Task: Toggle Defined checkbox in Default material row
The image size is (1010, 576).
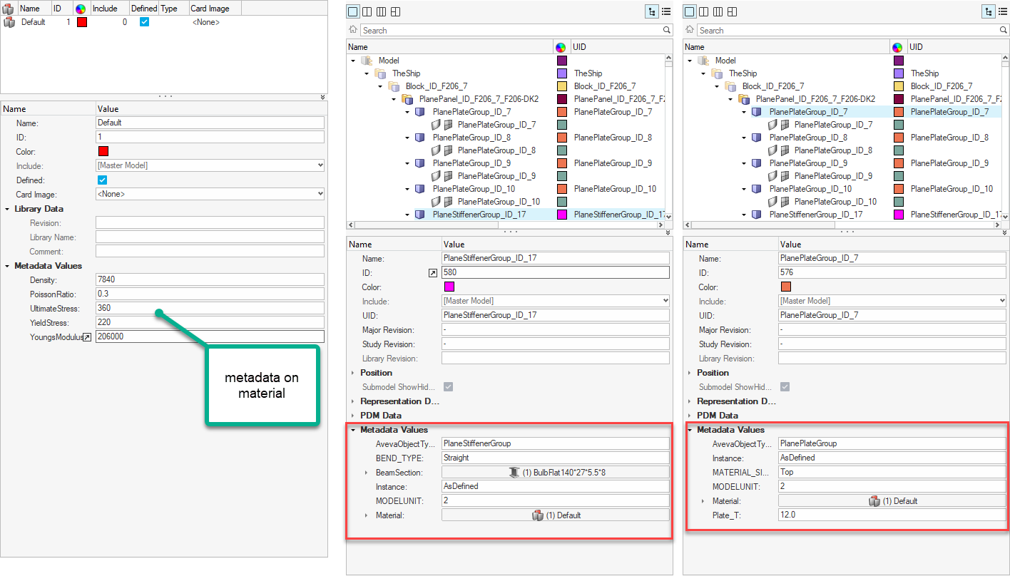Action: click(x=145, y=22)
